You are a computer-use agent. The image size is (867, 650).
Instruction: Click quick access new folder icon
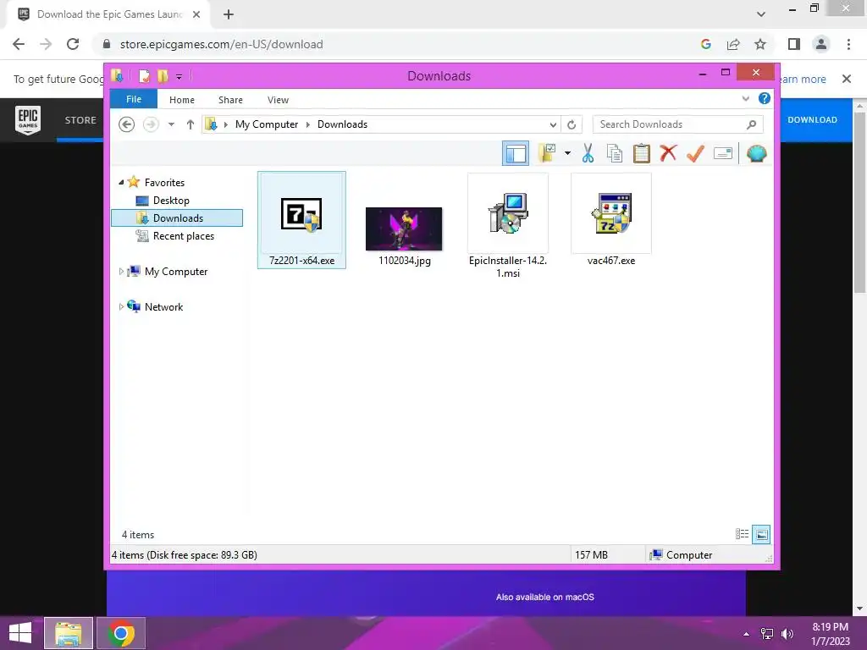163,75
